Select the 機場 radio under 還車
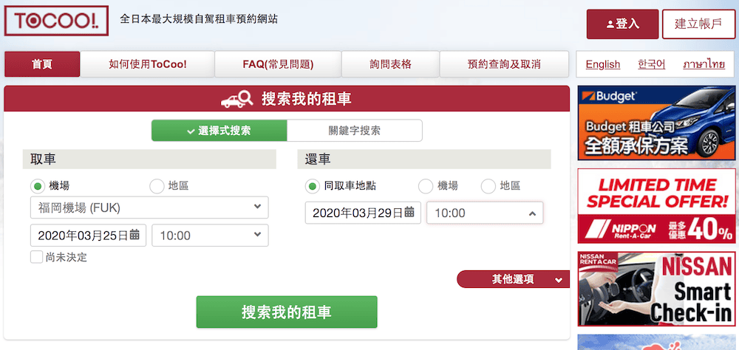The width and height of the screenshot is (739, 350). click(426, 186)
